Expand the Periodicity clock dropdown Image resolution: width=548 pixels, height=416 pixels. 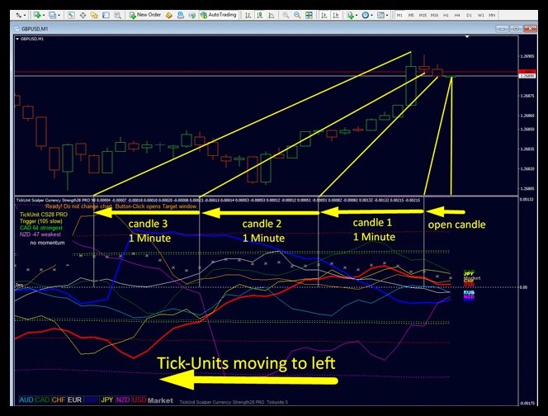[x=369, y=15]
